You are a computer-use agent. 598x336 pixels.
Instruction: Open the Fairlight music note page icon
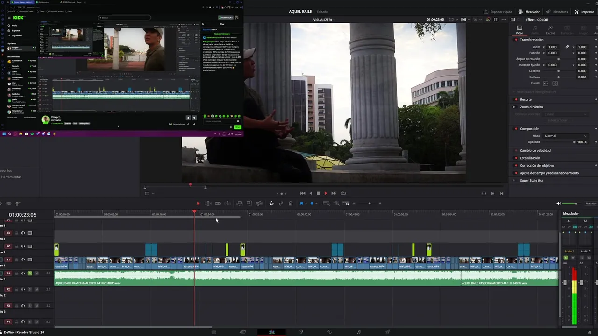pyautogui.click(x=359, y=332)
